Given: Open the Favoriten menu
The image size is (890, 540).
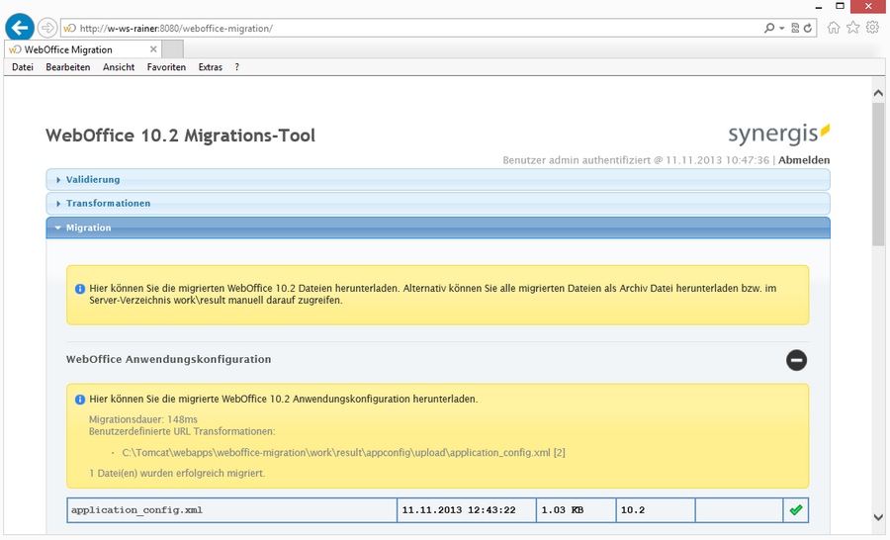Looking at the screenshot, I should click(x=166, y=67).
